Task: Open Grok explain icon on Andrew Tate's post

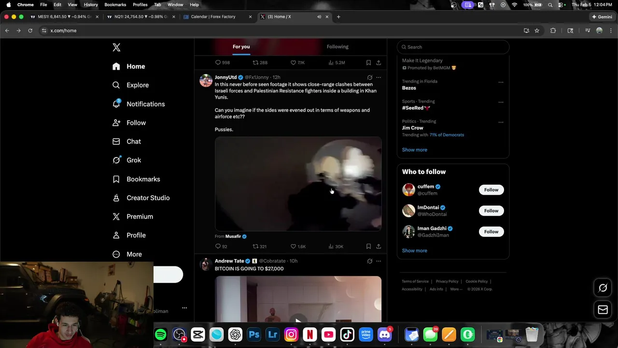Action: tap(370, 261)
